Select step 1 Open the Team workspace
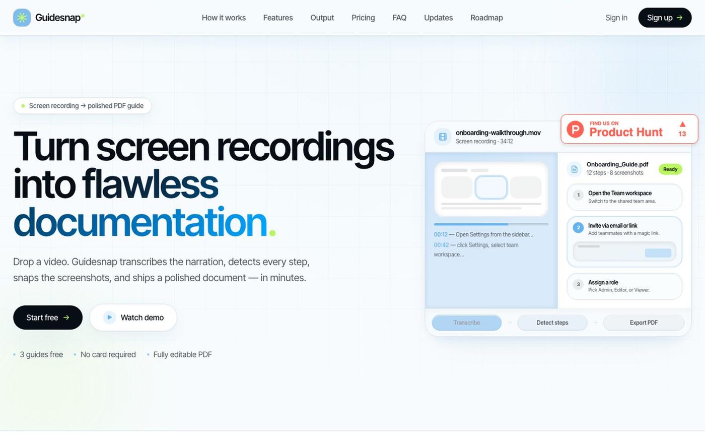This screenshot has width=705, height=441. coord(624,197)
